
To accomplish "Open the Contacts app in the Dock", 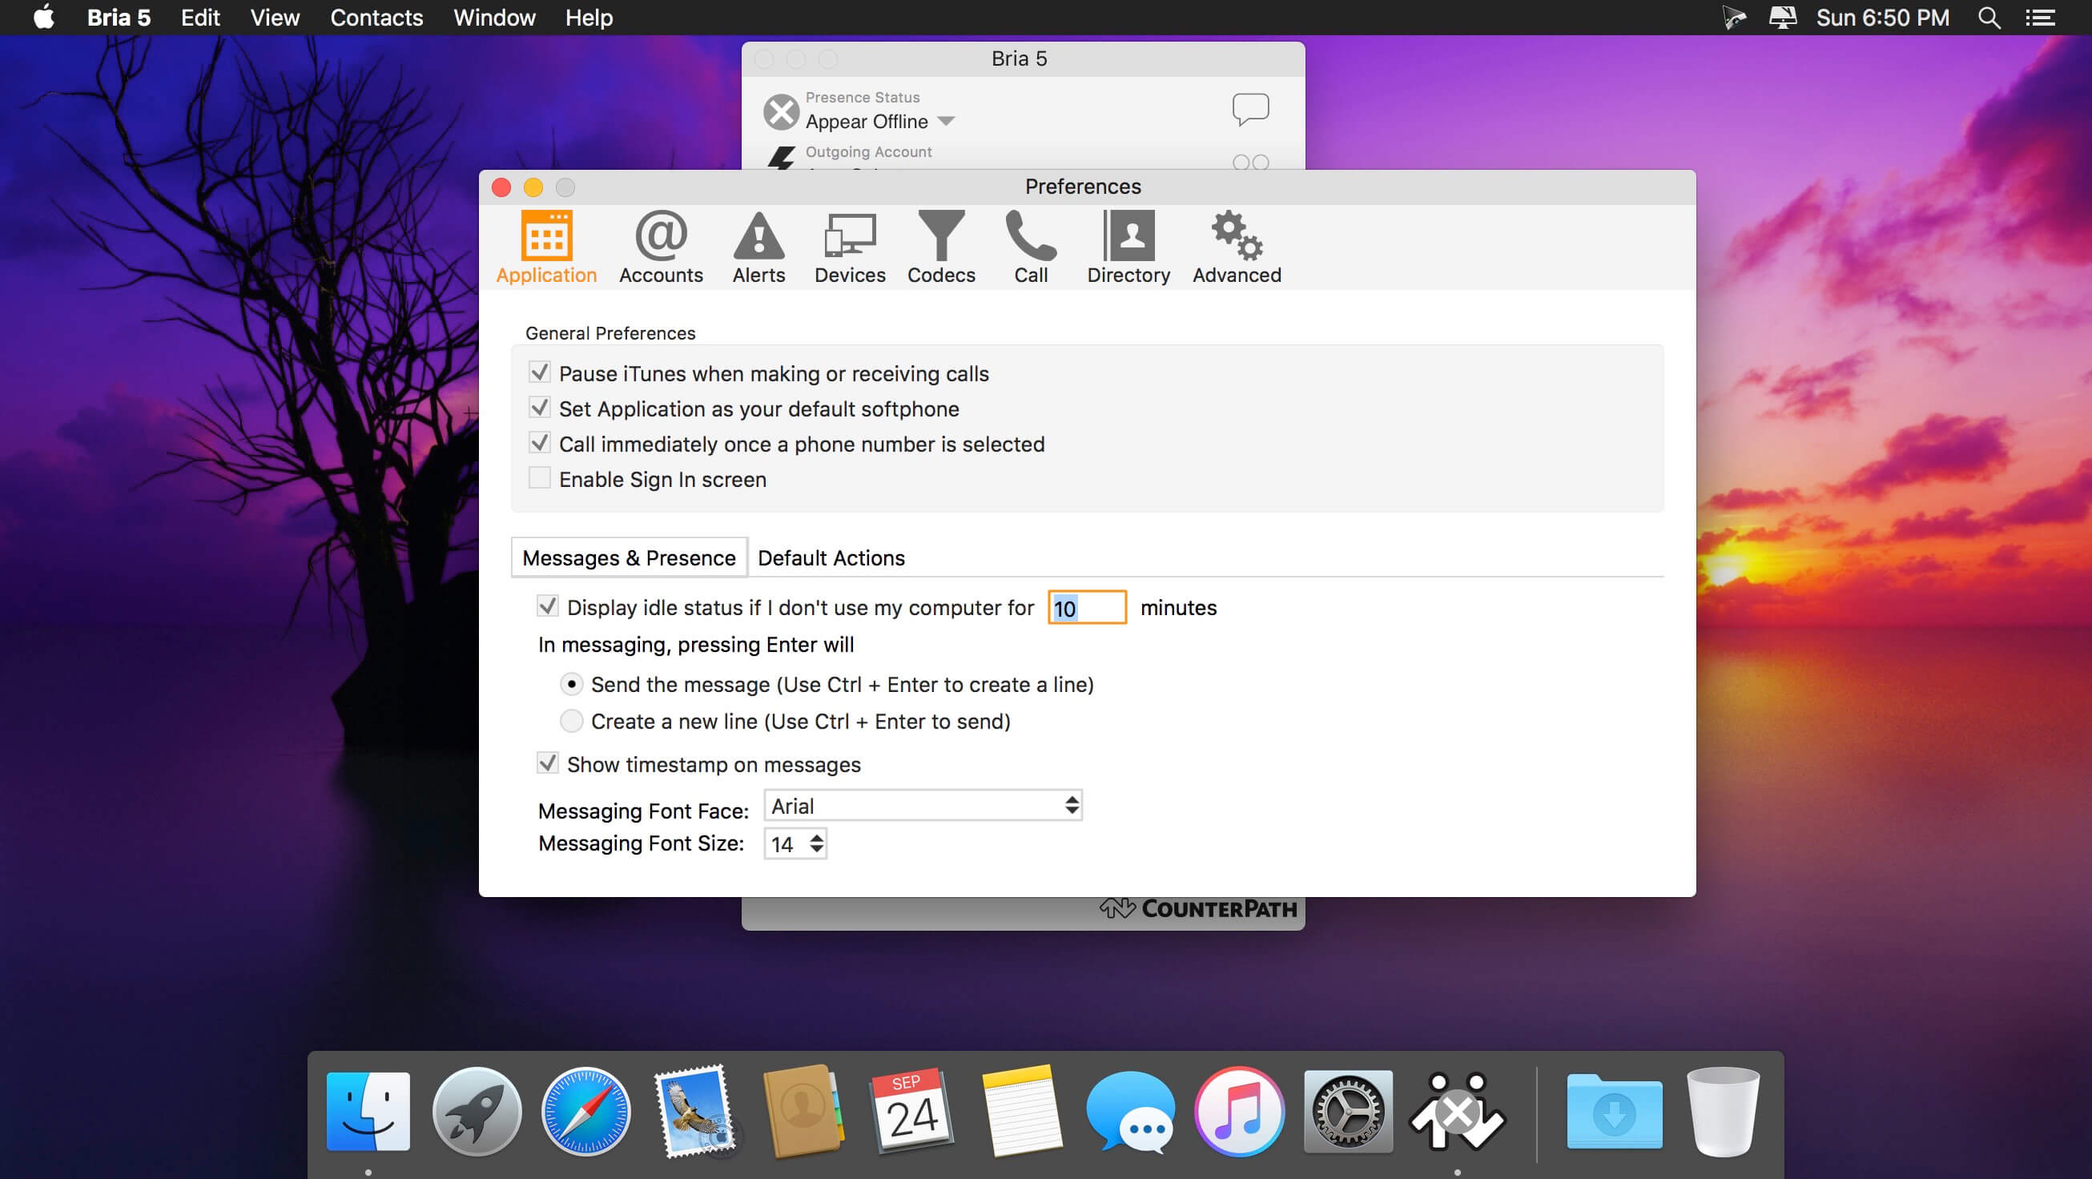I will (803, 1111).
